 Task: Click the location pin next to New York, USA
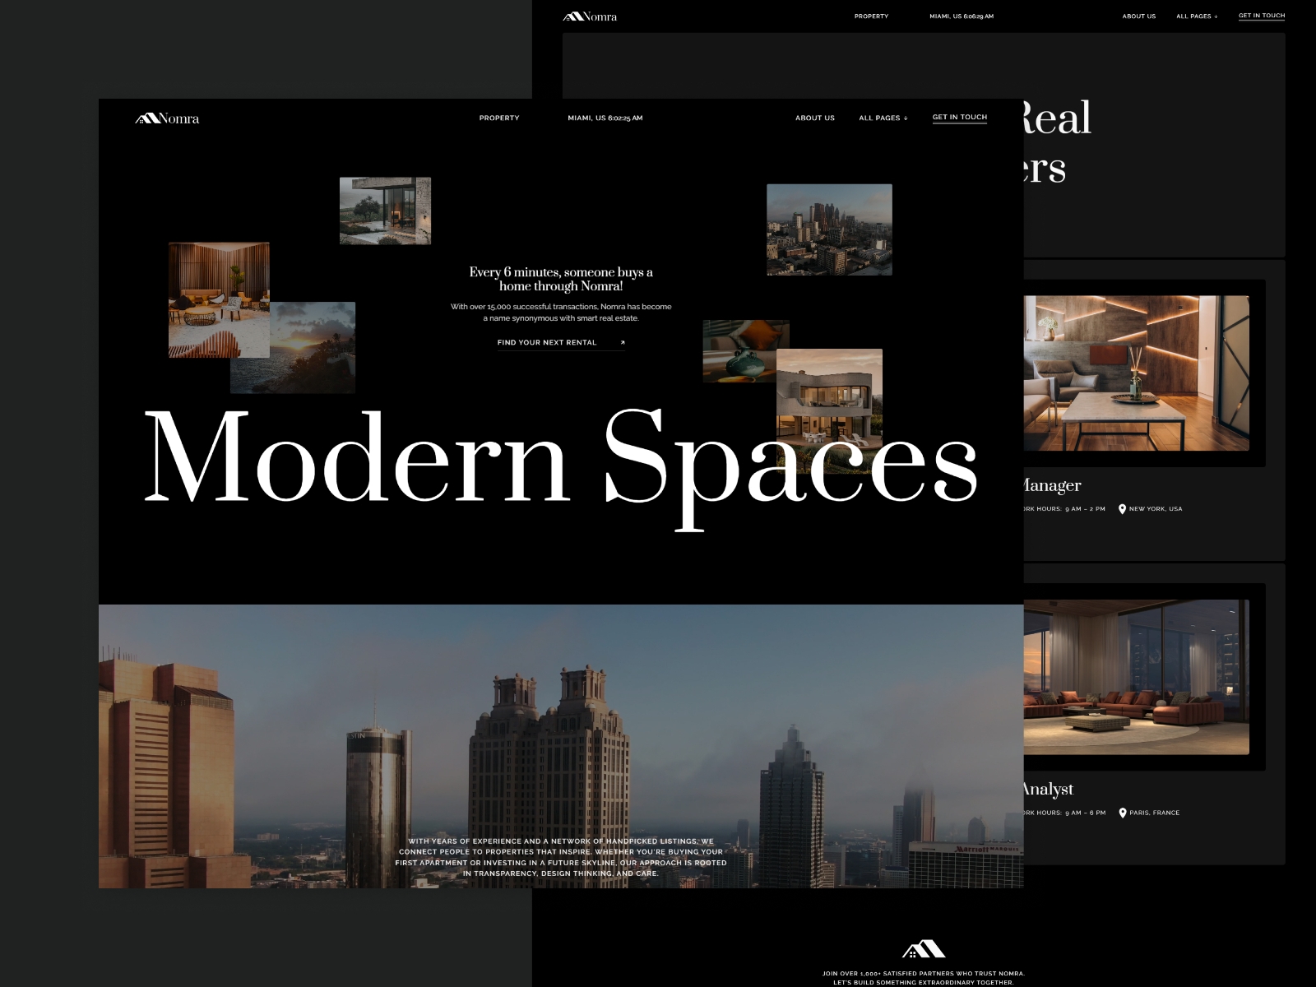click(x=1122, y=509)
